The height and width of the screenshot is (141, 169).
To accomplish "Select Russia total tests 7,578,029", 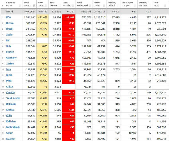I will coord(160,23).
